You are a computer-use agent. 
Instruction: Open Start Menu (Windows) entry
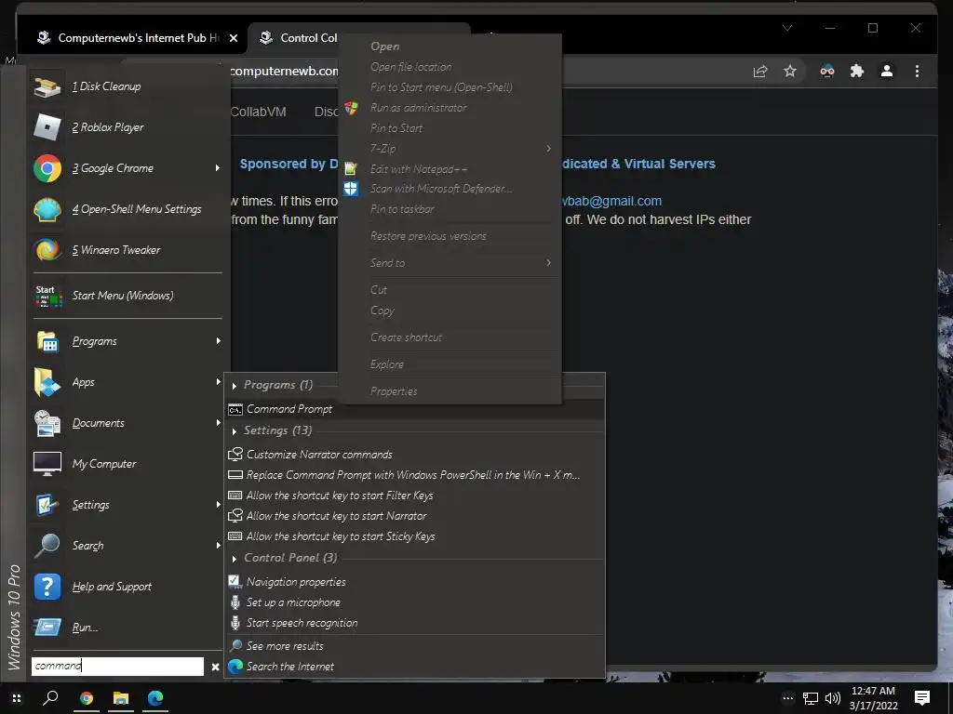127,296
